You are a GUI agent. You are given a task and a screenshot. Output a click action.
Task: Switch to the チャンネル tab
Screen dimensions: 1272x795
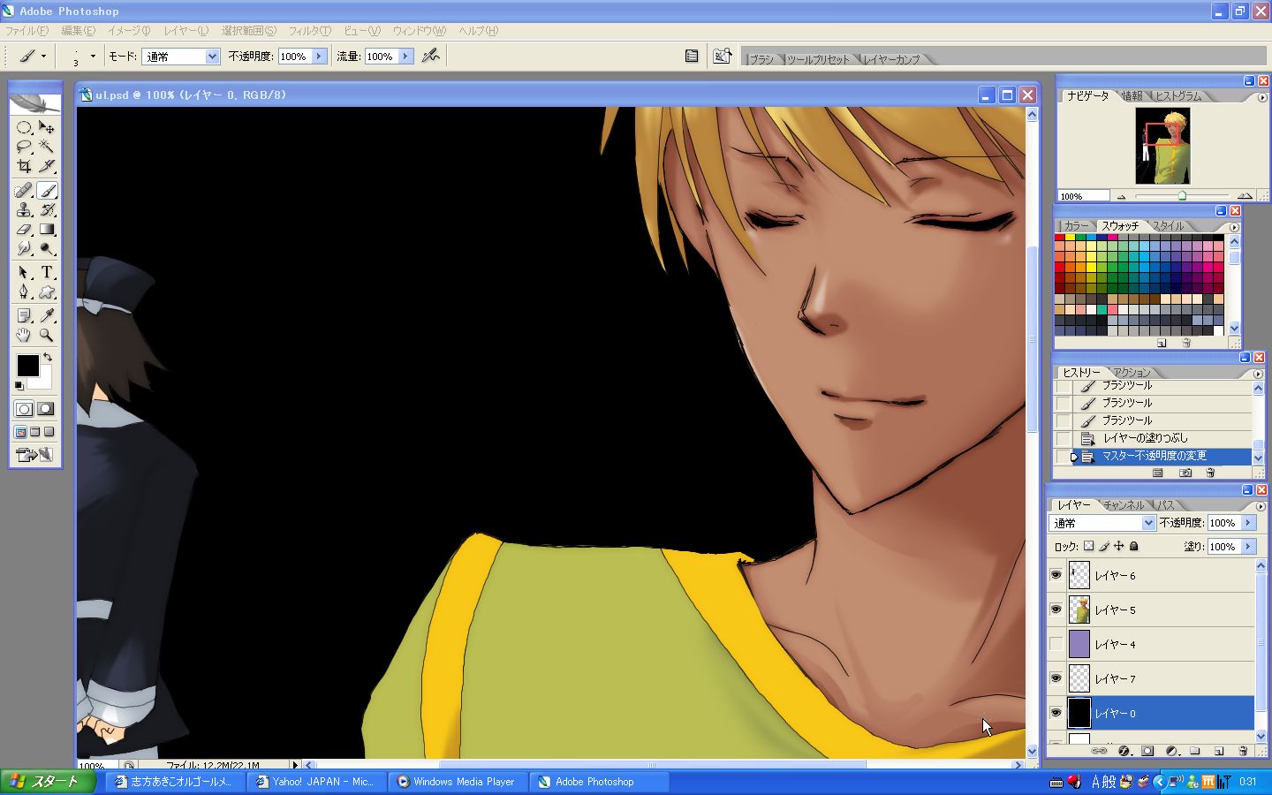click(x=1123, y=505)
